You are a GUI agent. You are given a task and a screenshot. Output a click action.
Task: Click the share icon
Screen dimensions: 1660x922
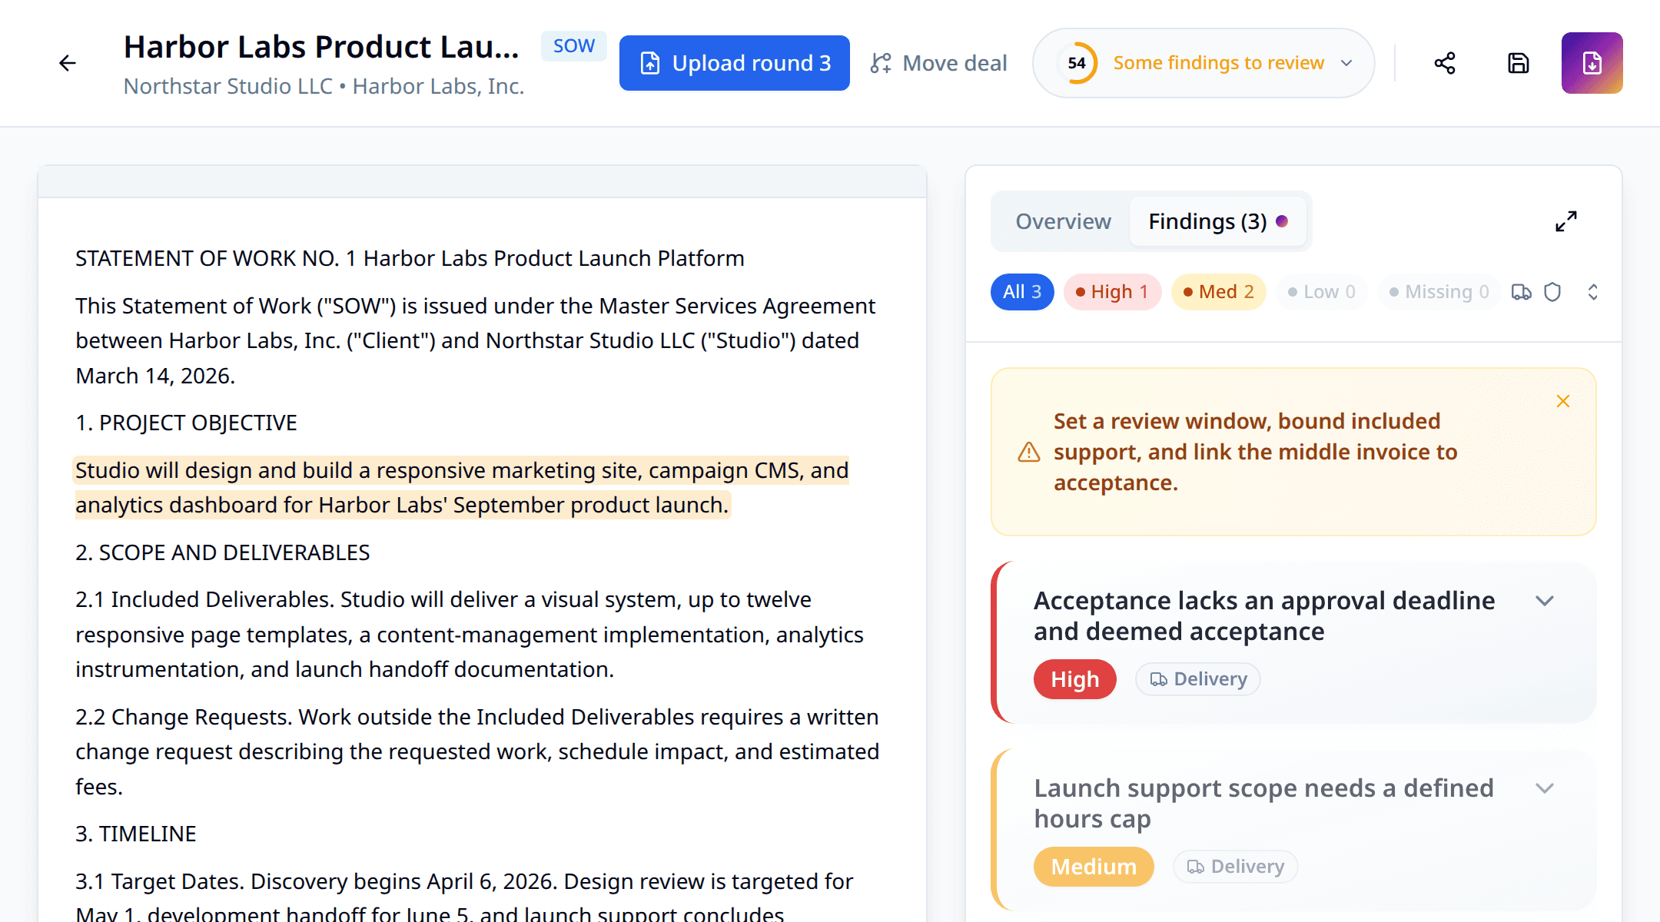(1445, 63)
